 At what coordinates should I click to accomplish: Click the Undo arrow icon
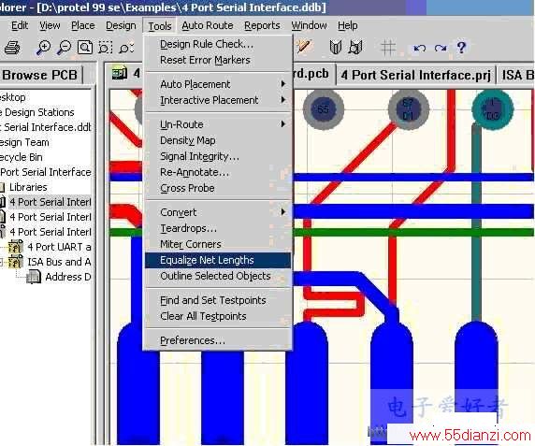tap(419, 48)
